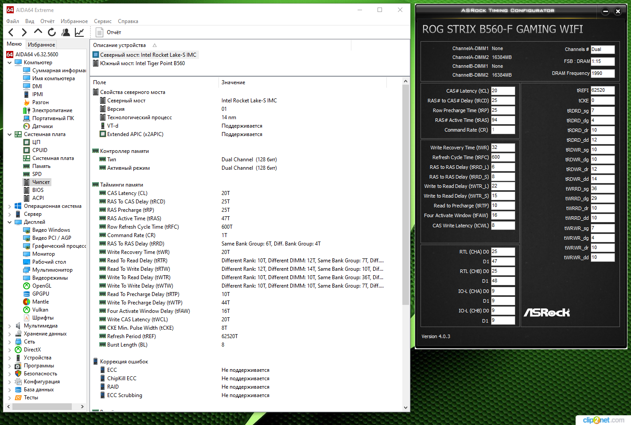Click the Поле column header
Screen dimensions: 631x425
(155, 82)
